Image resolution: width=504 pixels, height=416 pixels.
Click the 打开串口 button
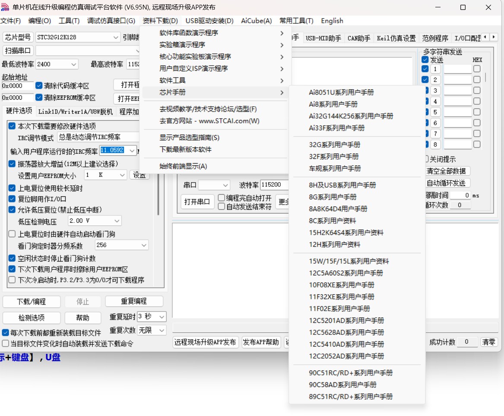click(x=197, y=202)
